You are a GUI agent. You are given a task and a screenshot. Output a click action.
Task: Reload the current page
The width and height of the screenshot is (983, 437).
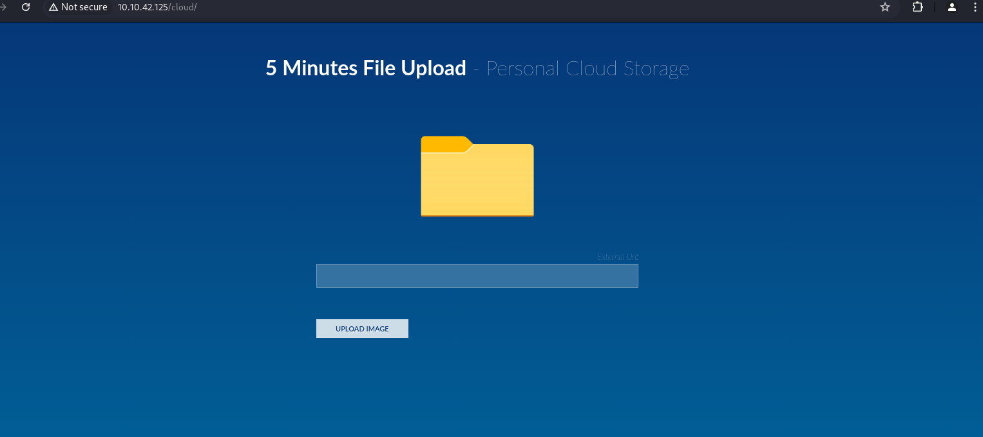pos(26,7)
